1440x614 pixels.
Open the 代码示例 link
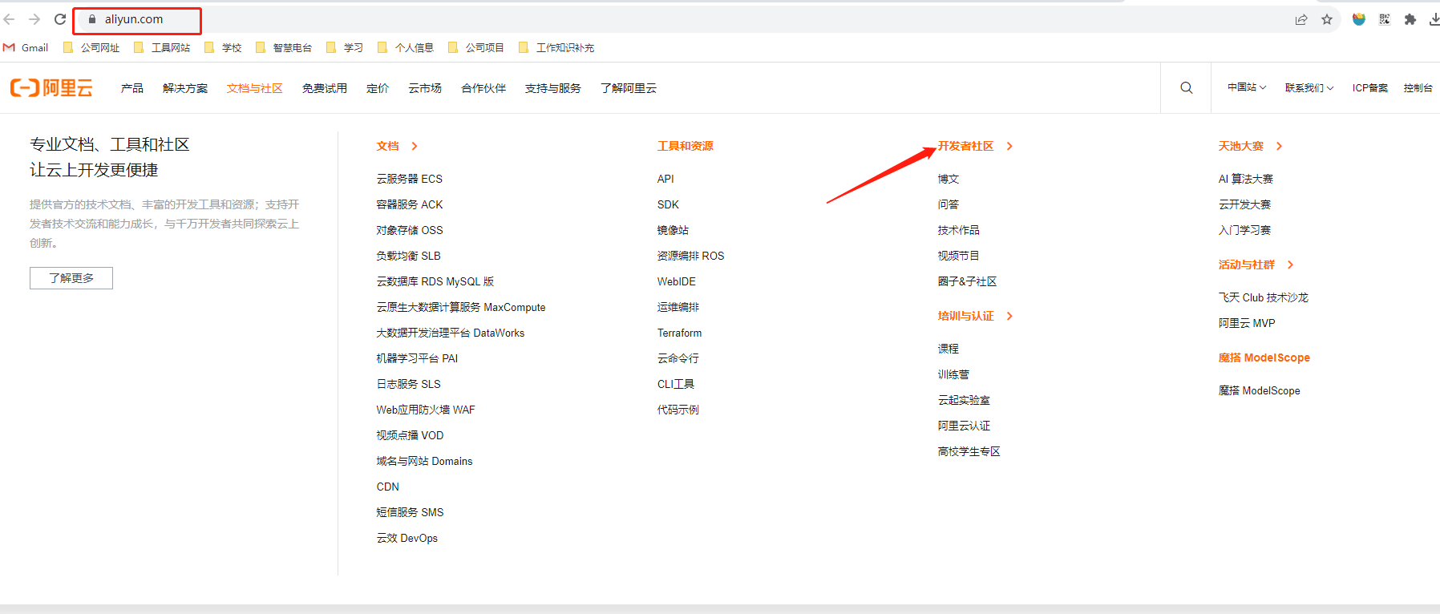click(x=678, y=410)
